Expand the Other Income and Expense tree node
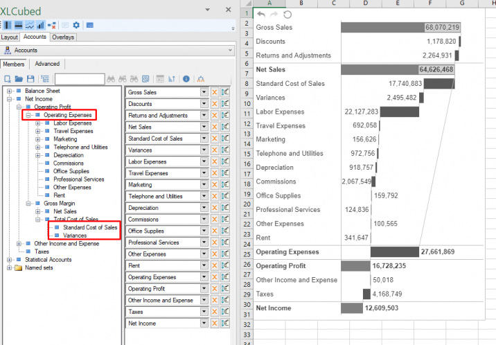This screenshot has height=345, width=496. pos(19,243)
